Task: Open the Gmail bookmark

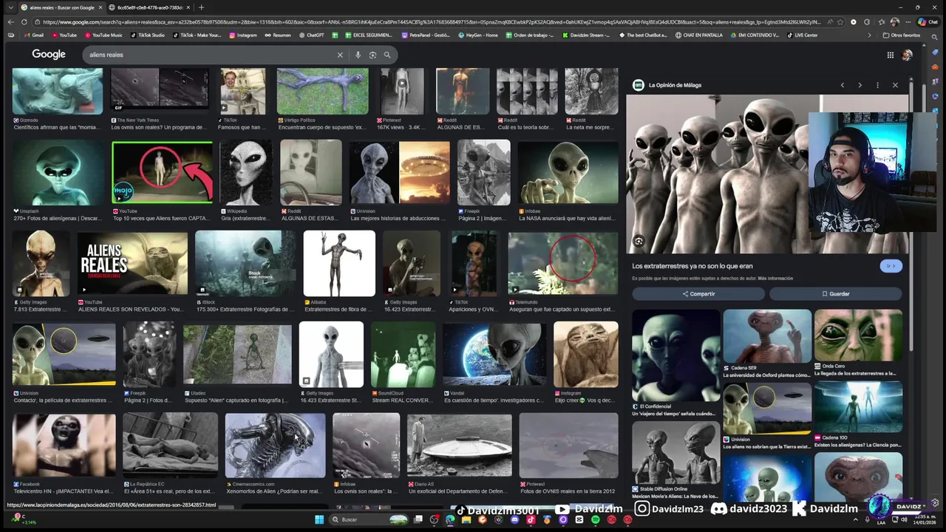Action: tap(33, 35)
